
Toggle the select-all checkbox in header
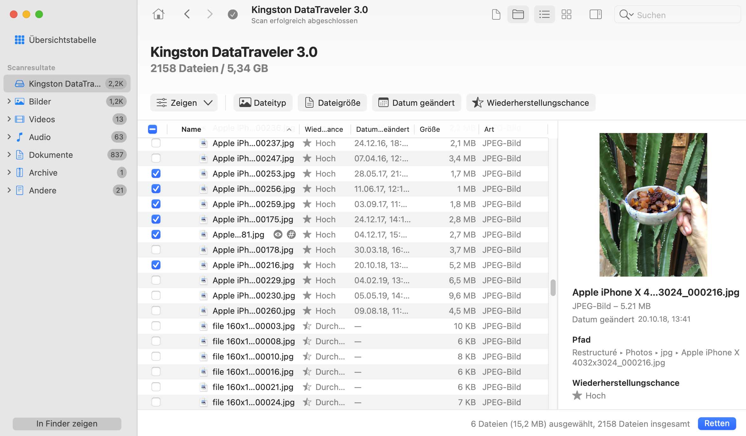click(153, 129)
